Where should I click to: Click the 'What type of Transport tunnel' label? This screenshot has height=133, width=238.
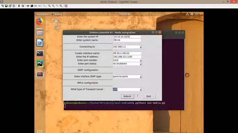(88, 89)
